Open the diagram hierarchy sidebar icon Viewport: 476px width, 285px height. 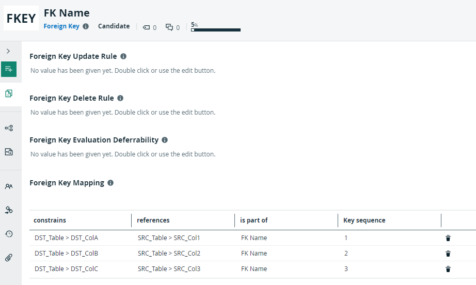point(9,128)
